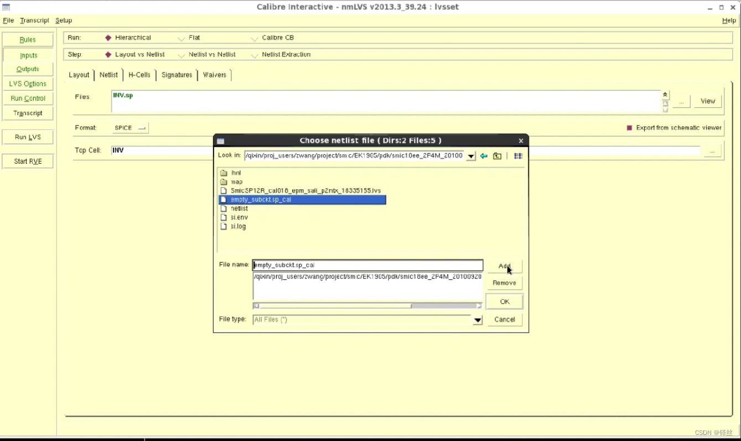Image resolution: width=741 pixels, height=441 pixels.
Task: Browse for netlist files with ... button
Action: tap(681, 101)
